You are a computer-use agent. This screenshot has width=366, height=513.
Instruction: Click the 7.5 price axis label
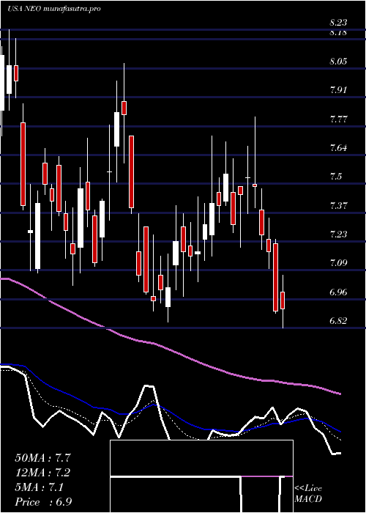335,177
